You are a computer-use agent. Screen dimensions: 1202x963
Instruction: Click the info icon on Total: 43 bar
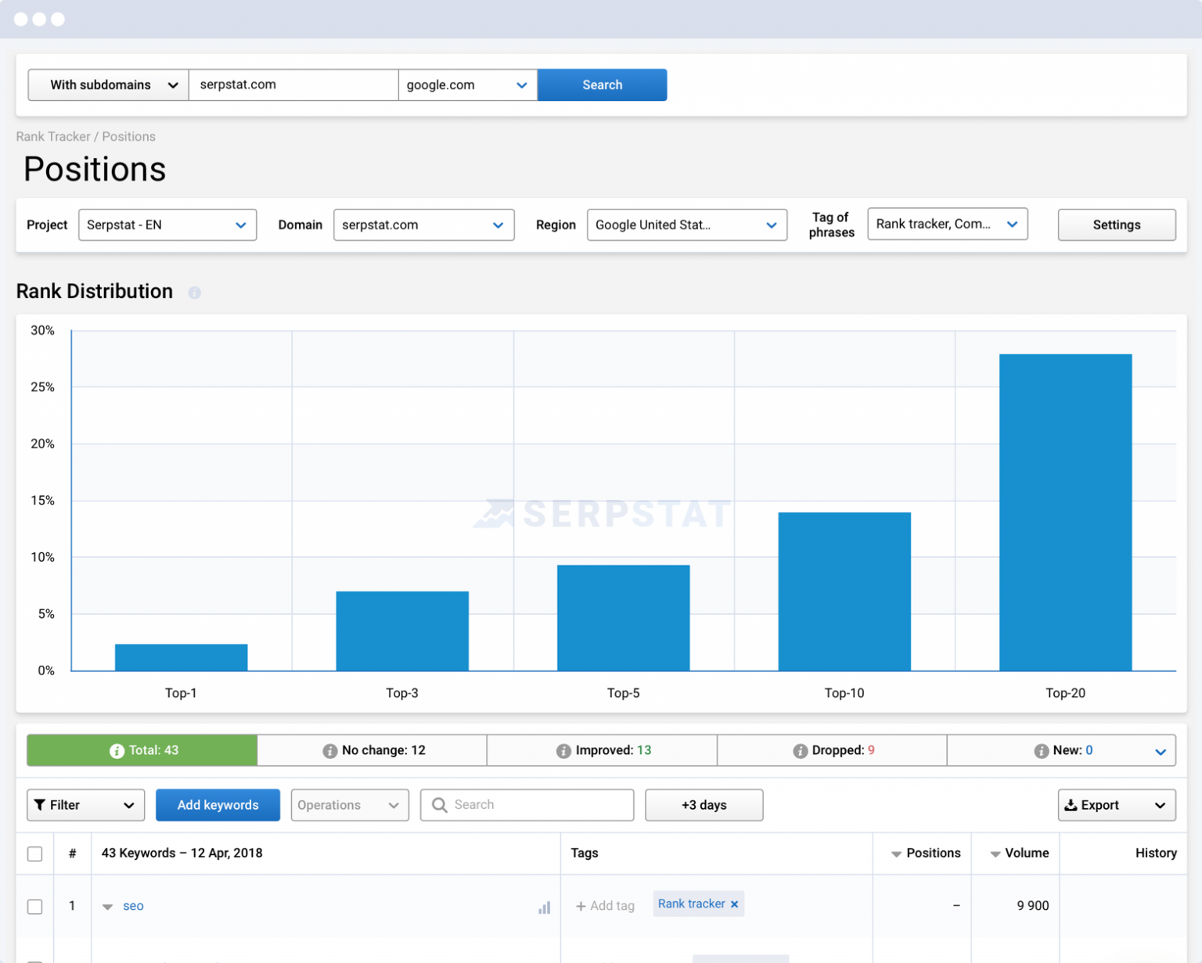pyautogui.click(x=116, y=749)
